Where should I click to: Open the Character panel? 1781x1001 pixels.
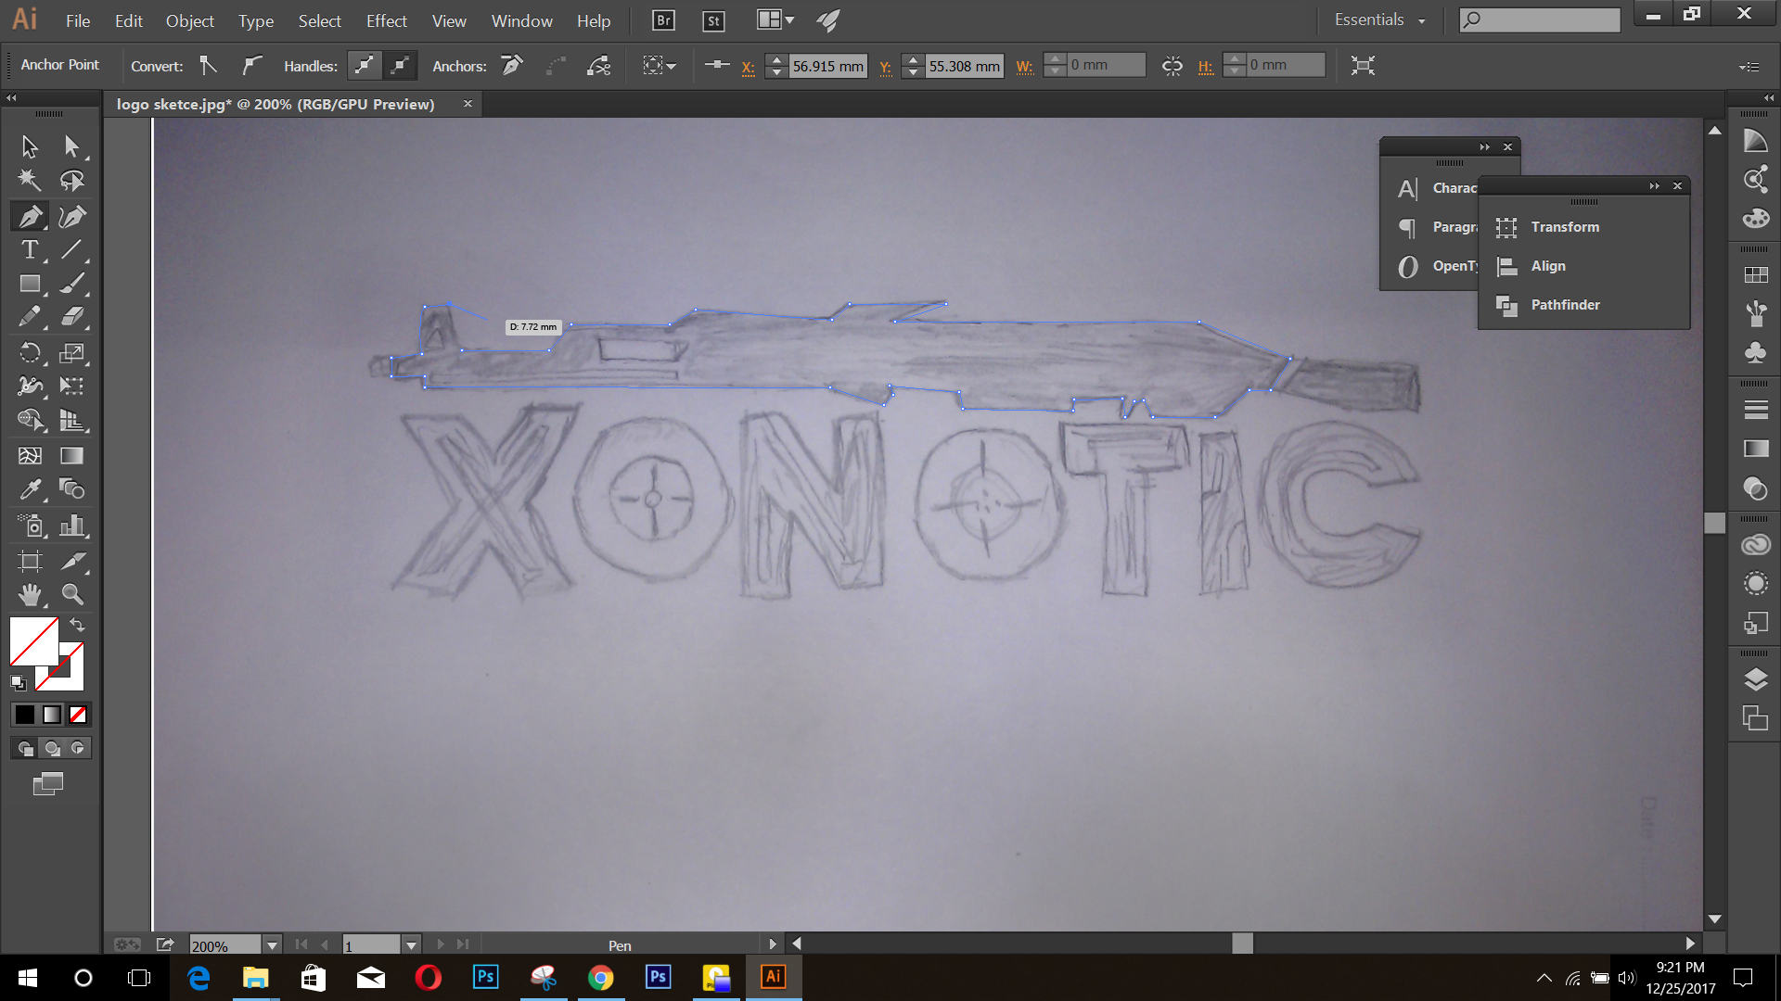coord(1436,188)
